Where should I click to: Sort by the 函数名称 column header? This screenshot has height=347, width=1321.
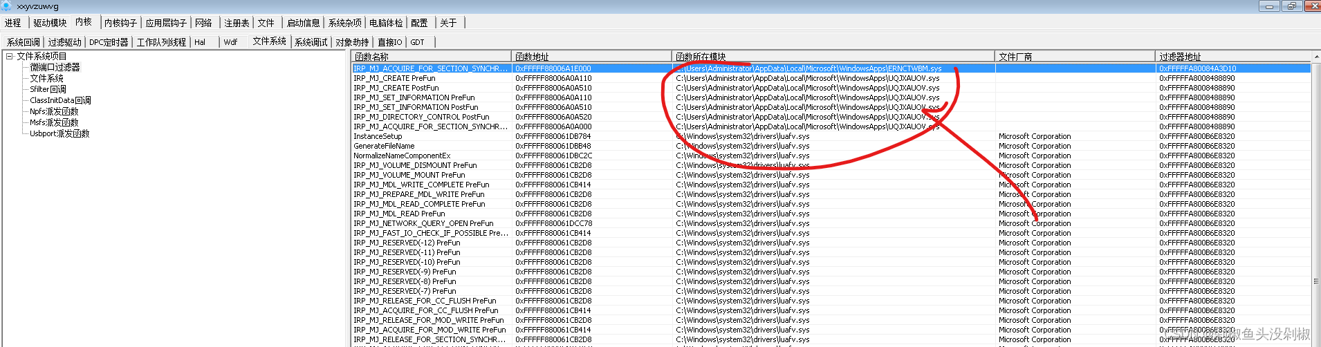(432, 57)
